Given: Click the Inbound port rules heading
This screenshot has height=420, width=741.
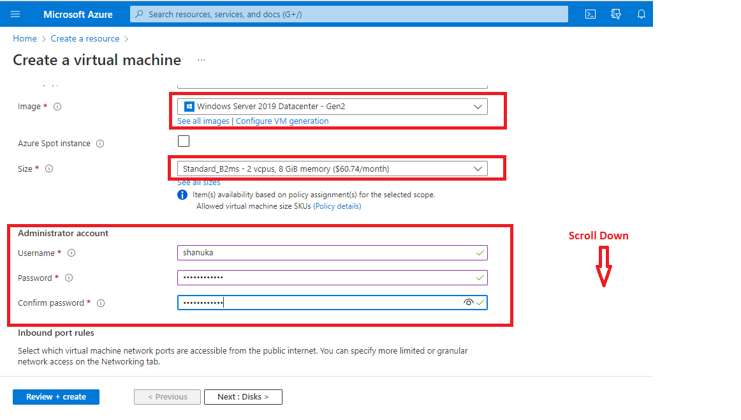Looking at the screenshot, I should coord(56,333).
